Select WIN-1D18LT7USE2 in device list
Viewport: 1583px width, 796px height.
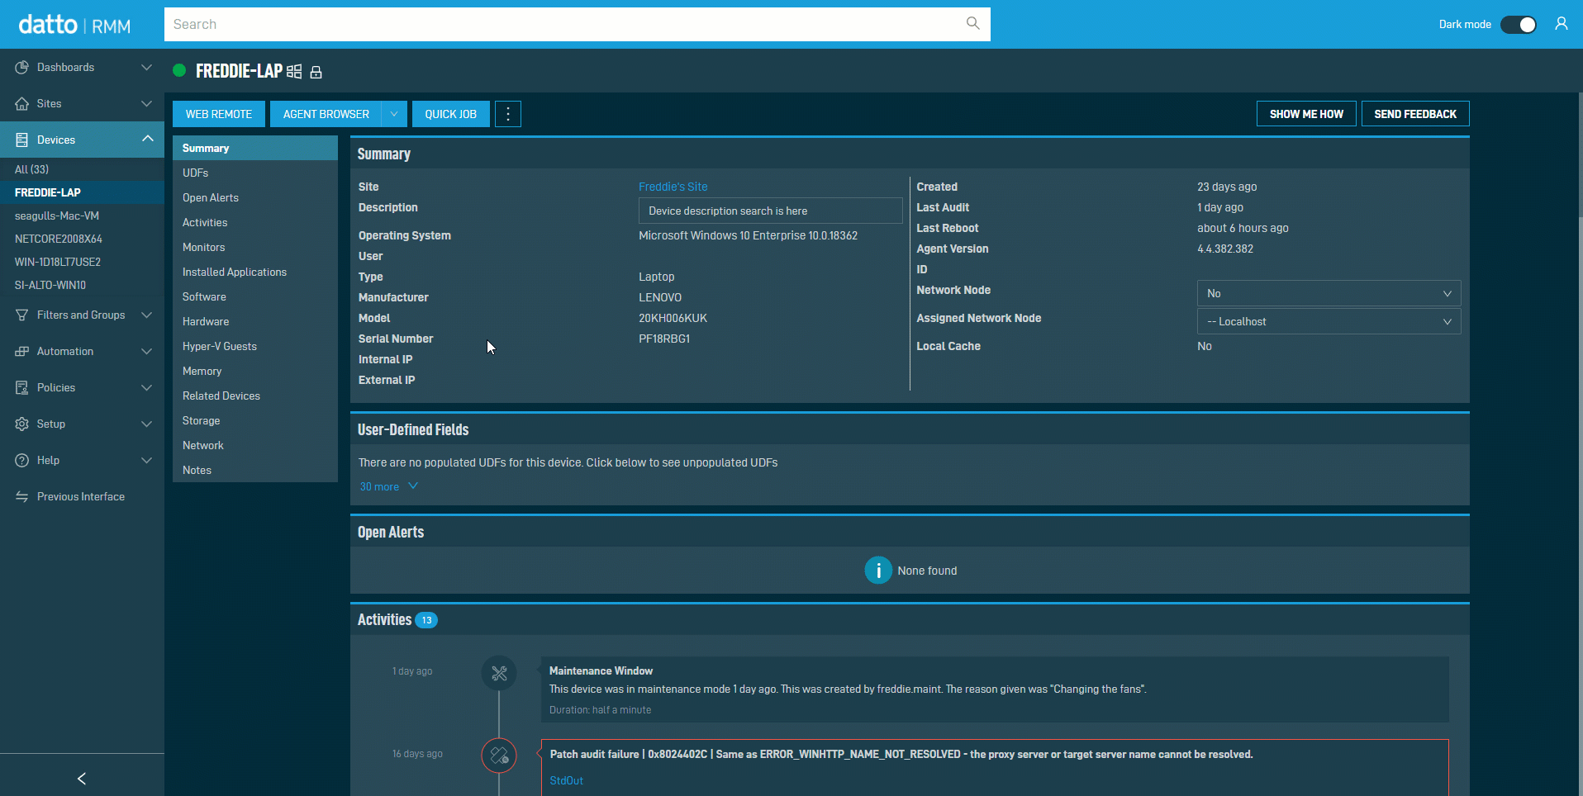[82, 262]
